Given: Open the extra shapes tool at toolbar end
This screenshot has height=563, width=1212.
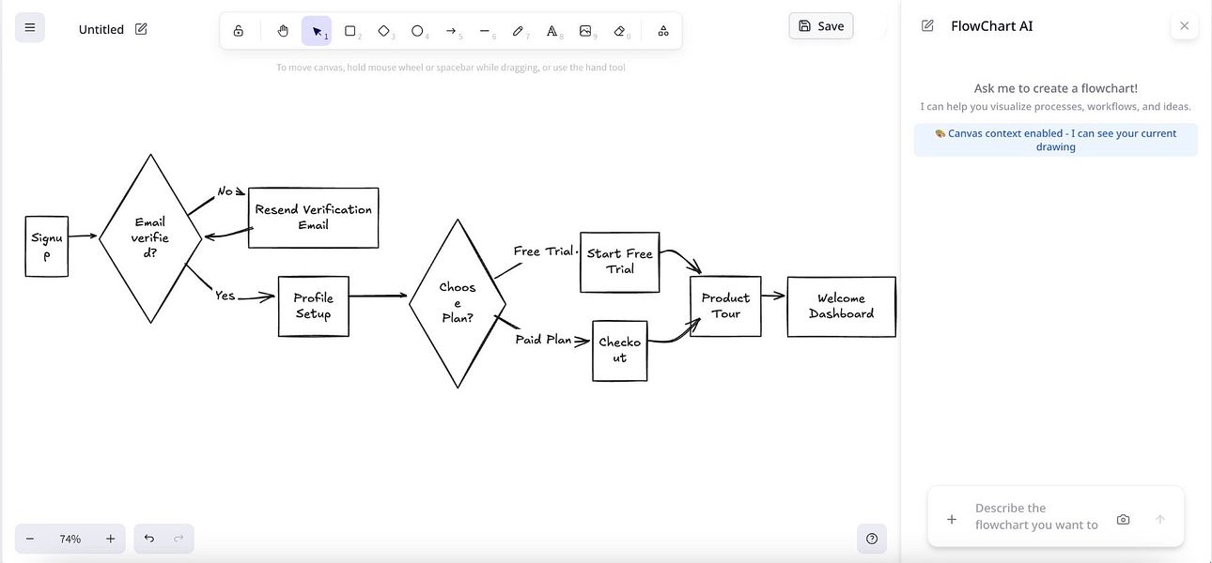Looking at the screenshot, I should click(x=662, y=30).
